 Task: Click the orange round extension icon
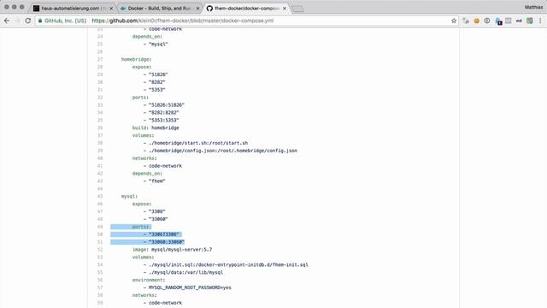[x=476, y=21]
